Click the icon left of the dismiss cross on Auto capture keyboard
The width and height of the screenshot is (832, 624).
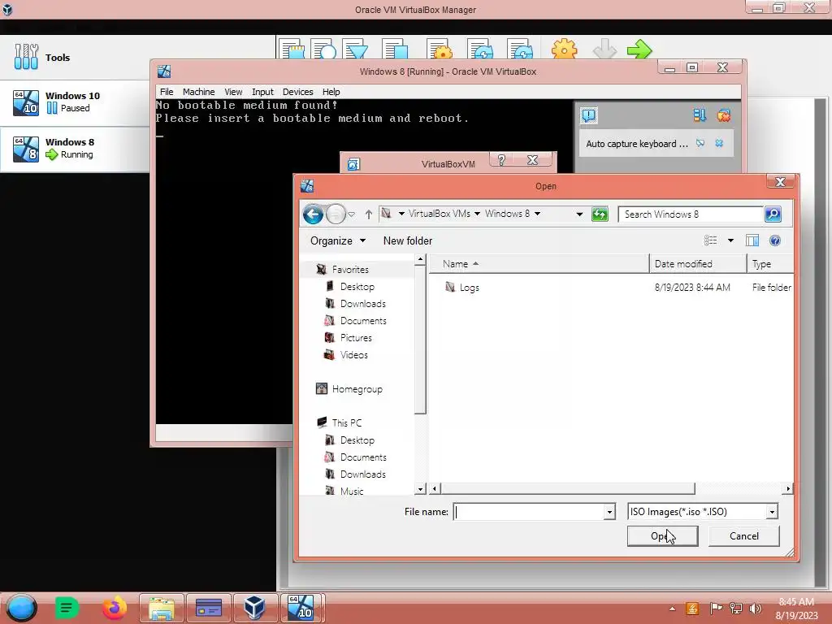pos(700,143)
